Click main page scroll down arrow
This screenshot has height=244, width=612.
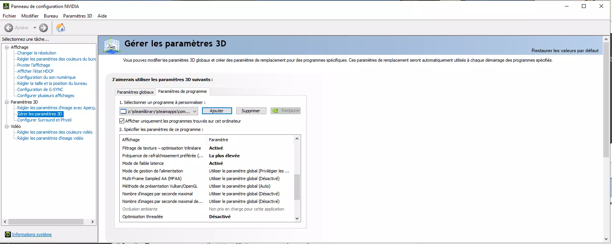[606, 239]
